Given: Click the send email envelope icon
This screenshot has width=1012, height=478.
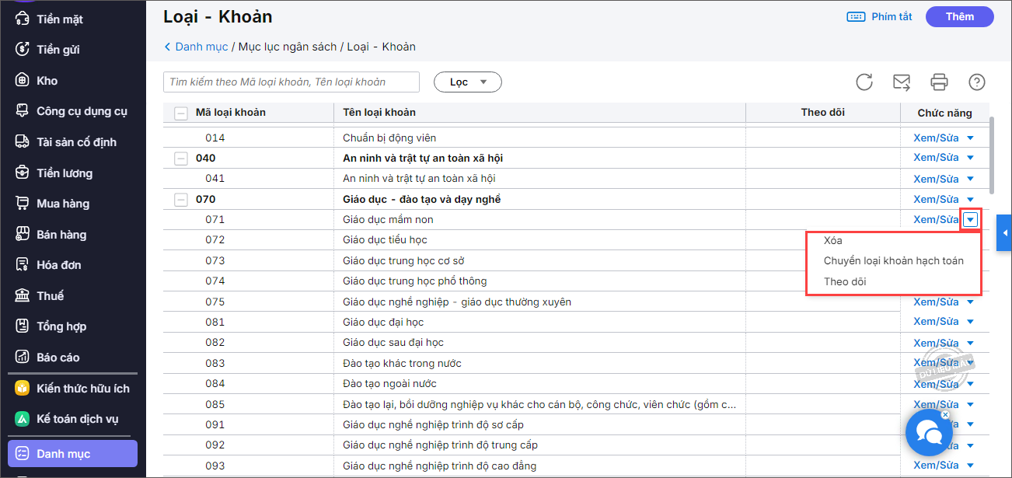Looking at the screenshot, I should (x=902, y=82).
